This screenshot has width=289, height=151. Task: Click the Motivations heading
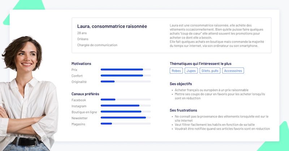coord(81,64)
